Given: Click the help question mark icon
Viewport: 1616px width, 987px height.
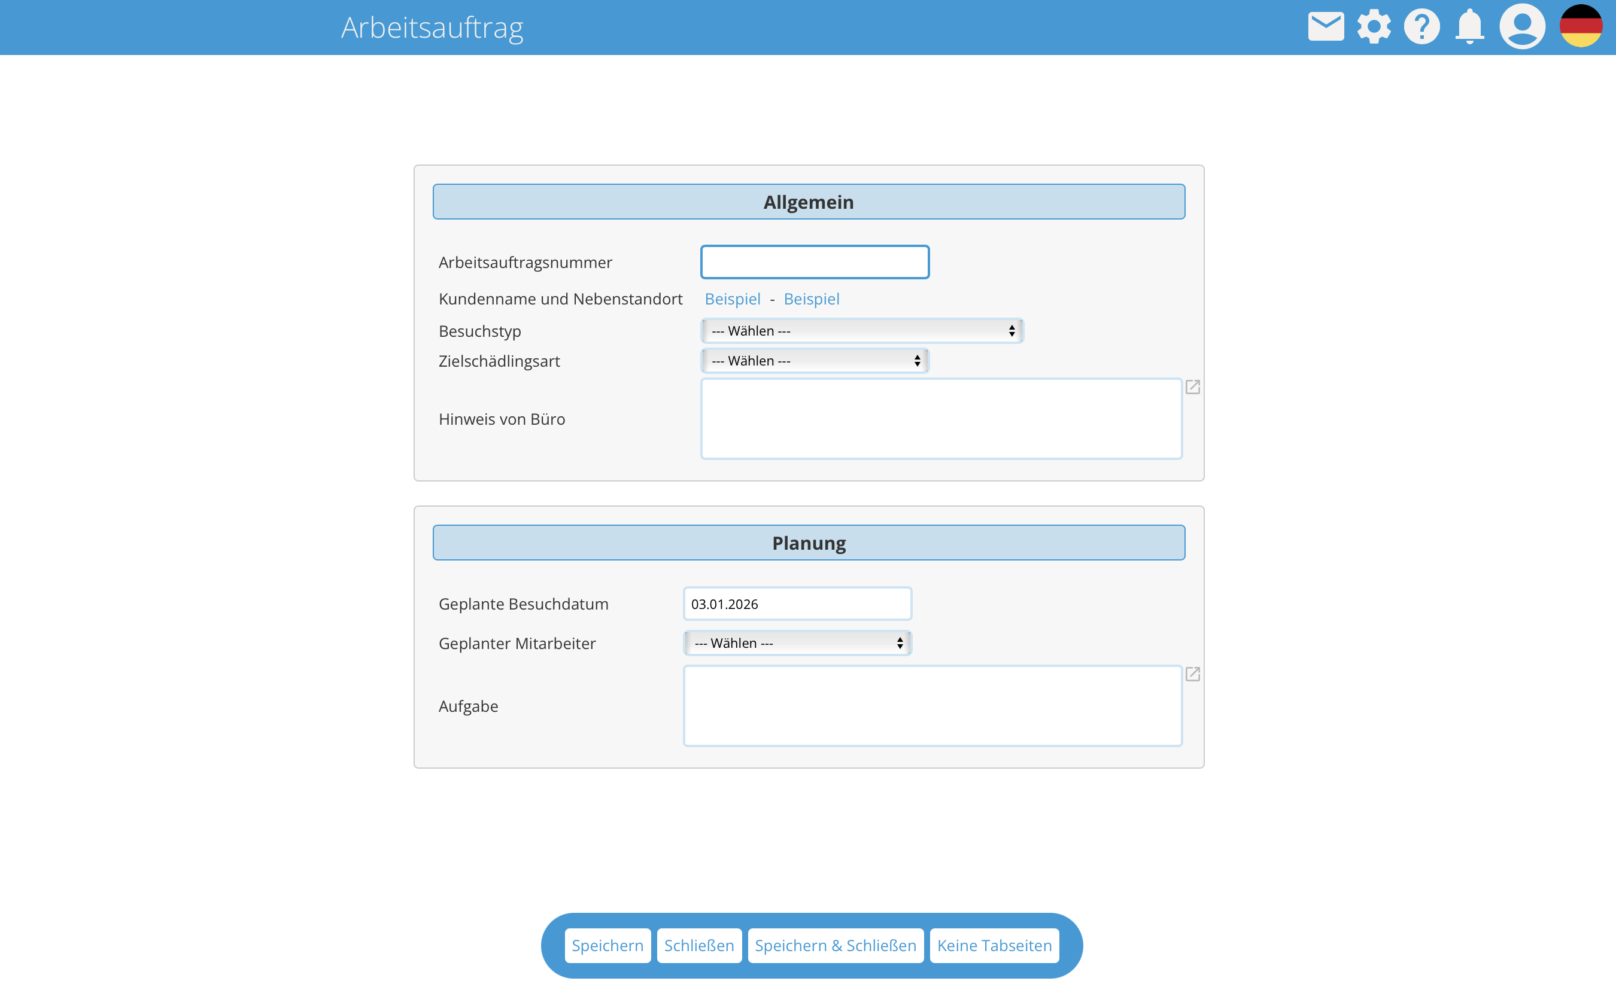Looking at the screenshot, I should pyautogui.click(x=1421, y=27).
